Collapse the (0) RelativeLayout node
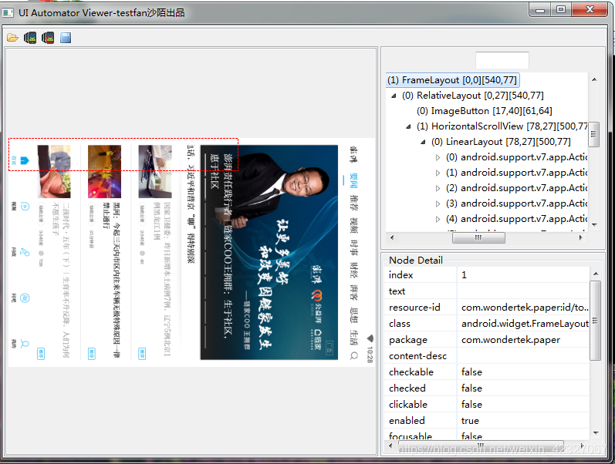 [x=394, y=96]
